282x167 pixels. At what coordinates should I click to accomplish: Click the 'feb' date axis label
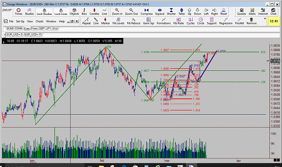102,161
